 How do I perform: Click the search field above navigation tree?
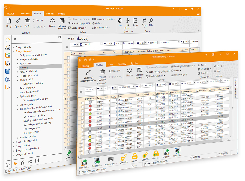(36, 39)
